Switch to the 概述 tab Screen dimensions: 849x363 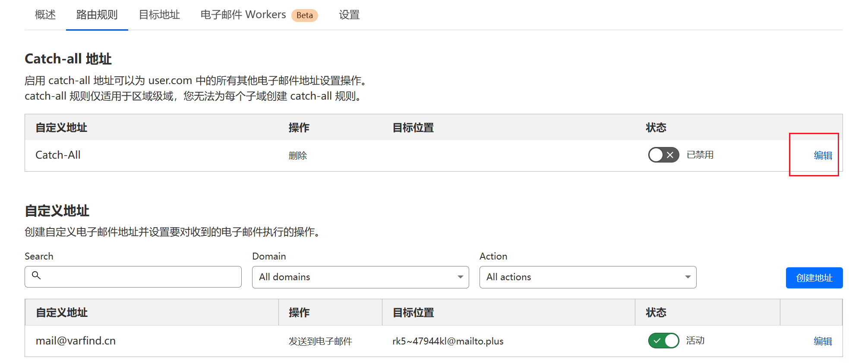45,15
